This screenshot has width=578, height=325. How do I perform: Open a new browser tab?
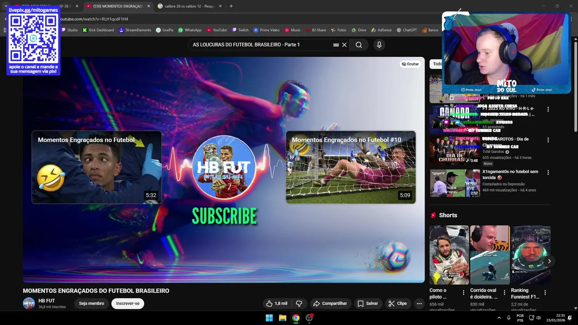tap(231, 6)
